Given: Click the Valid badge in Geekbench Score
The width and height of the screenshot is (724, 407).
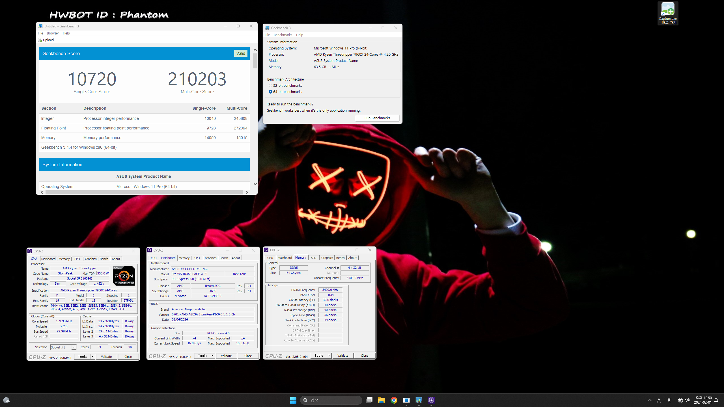Looking at the screenshot, I should pyautogui.click(x=241, y=53).
